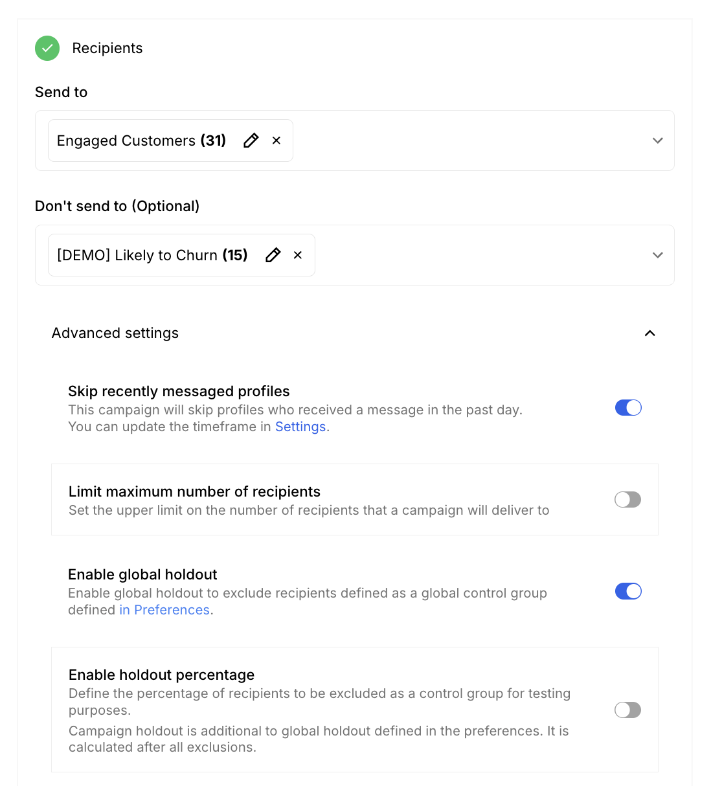This screenshot has height=786, width=711.
Task: Edit the Engaged Customers segment
Action: 251,140
